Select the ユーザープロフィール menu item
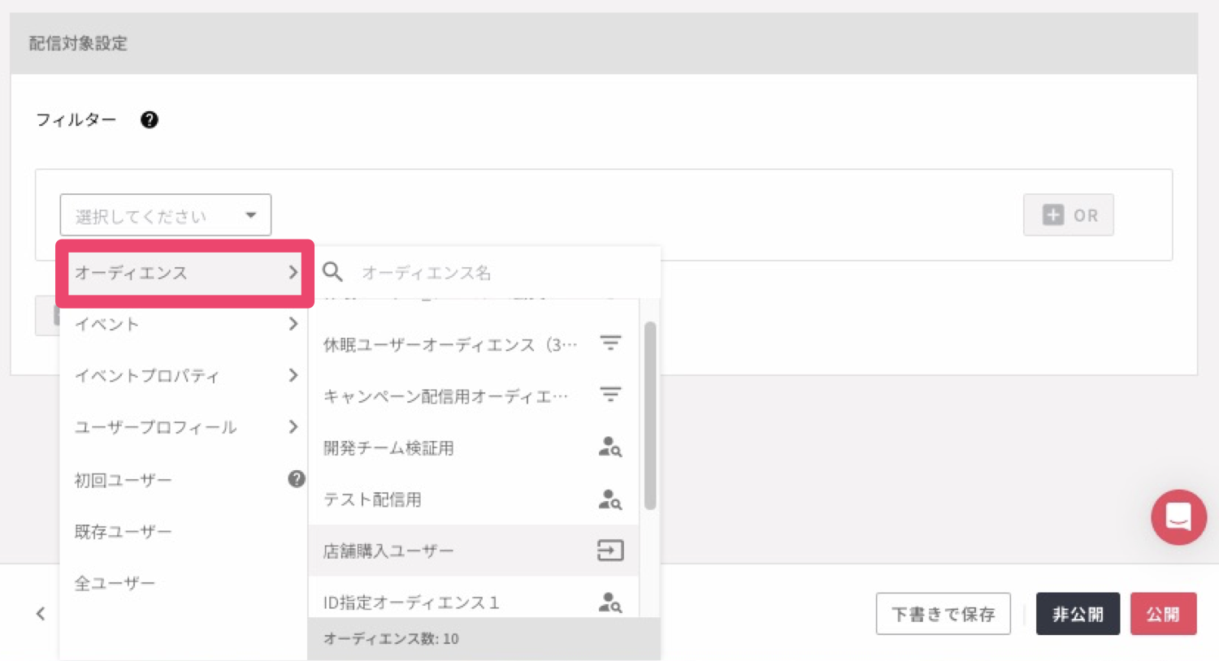Viewport: 1219px width, 661px height. pos(185,427)
